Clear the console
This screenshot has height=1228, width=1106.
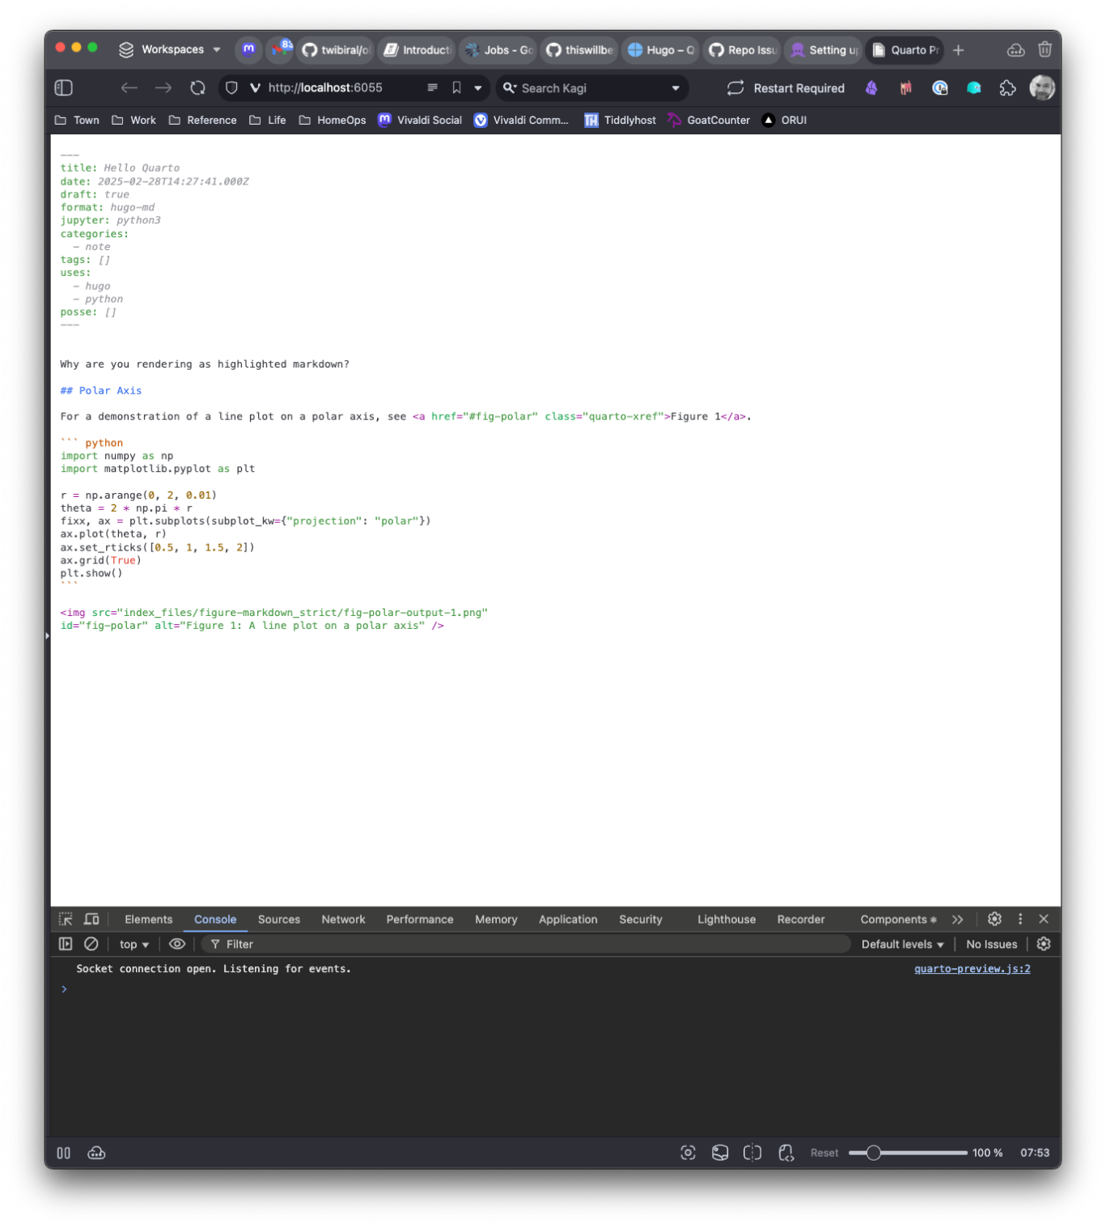[91, 945]
